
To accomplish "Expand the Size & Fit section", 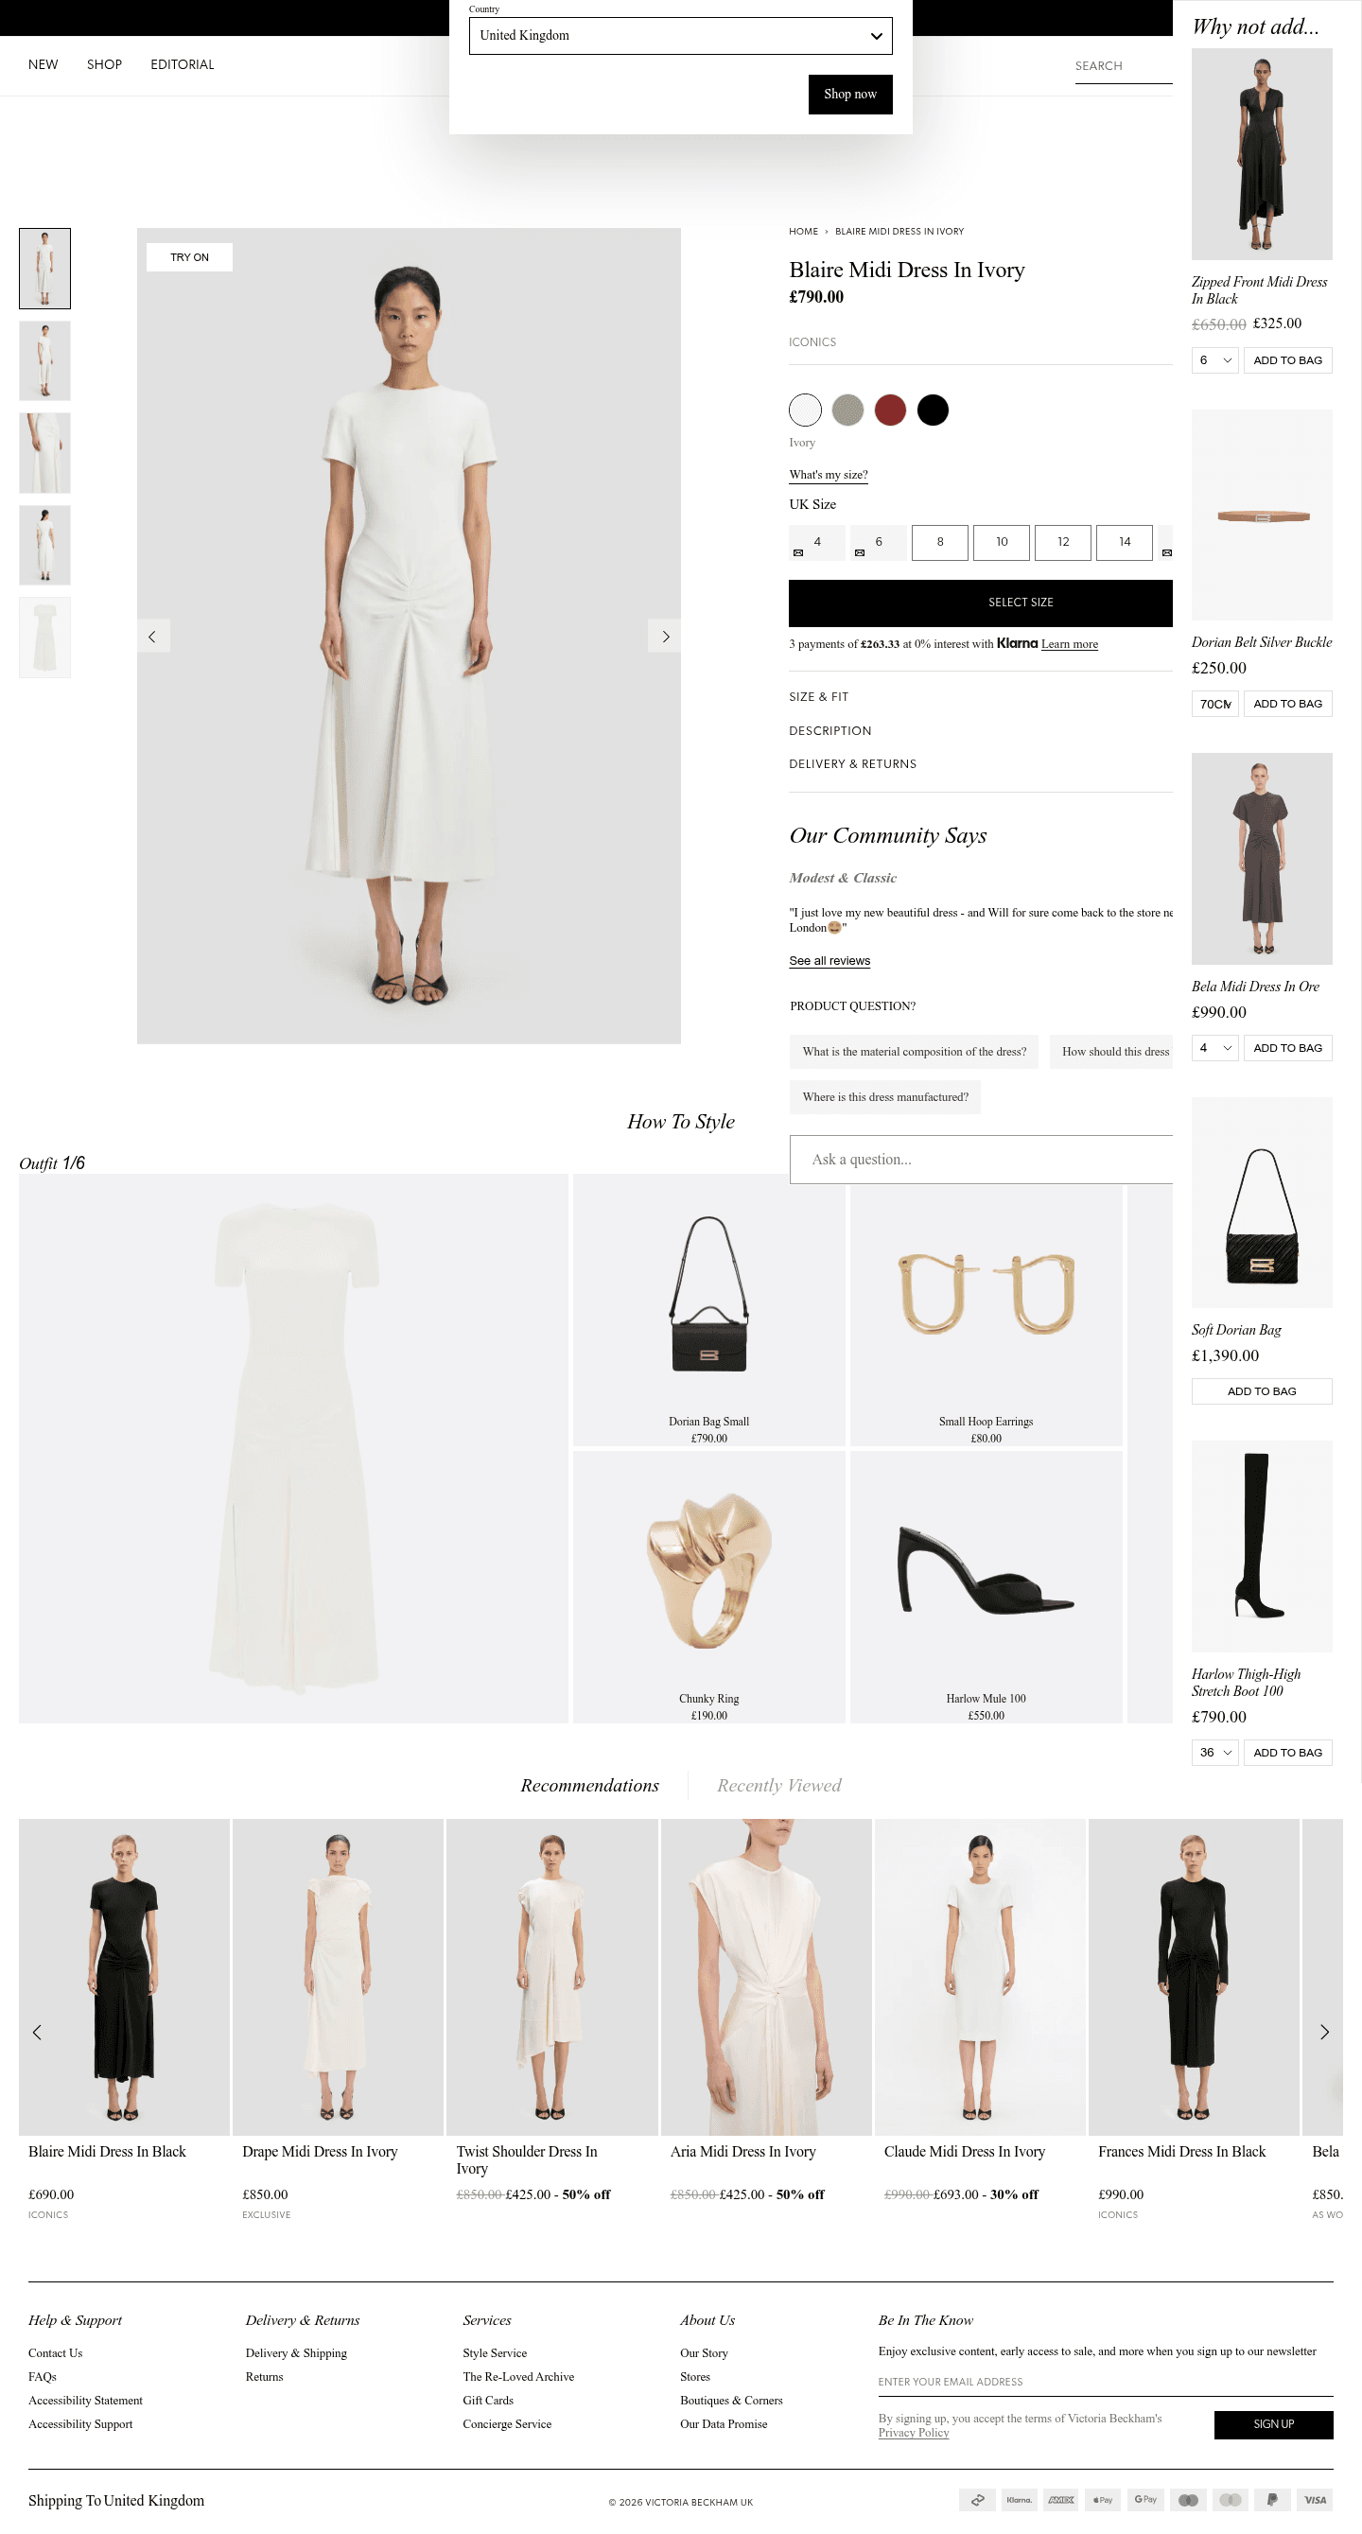I will point(818,696).
